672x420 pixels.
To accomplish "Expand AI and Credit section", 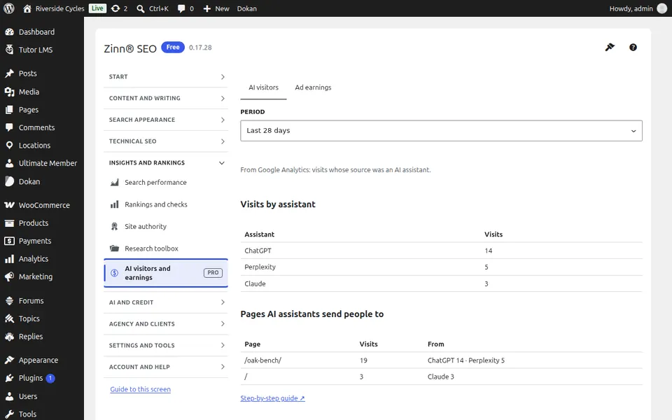I will point(166,302).
